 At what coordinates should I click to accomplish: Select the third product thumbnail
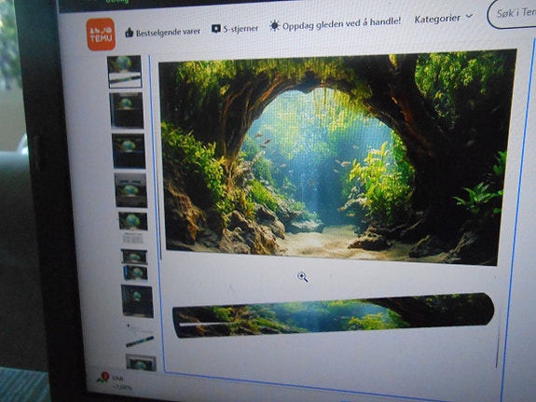click(129, 151)
